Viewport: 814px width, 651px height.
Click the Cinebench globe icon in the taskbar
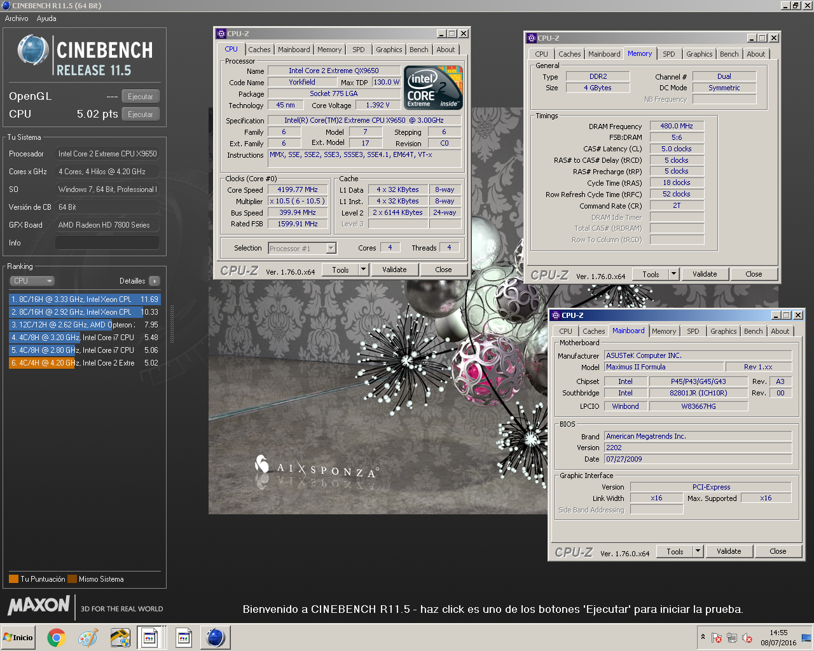click(x=216, y=638)
